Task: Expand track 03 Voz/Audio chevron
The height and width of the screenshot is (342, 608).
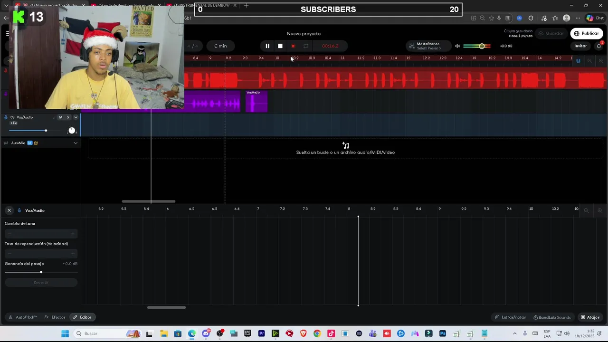Action: click(x=76, y=117)
